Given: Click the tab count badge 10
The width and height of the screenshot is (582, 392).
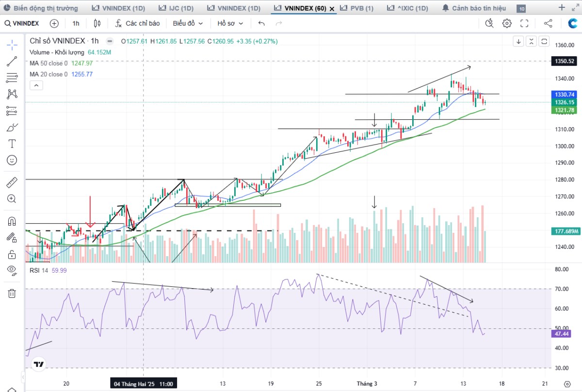Looking at the screenshot, I should (521, 9).
